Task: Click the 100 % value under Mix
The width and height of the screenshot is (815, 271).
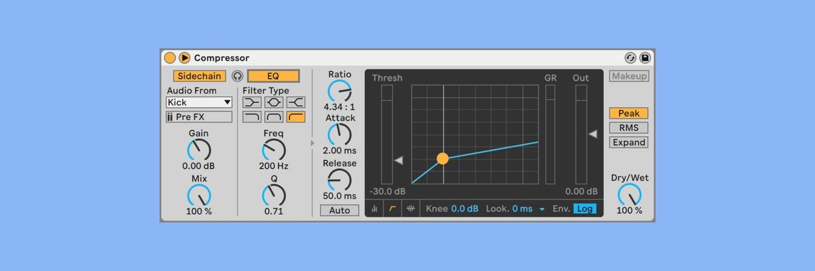Action: [x=199, y=211]
